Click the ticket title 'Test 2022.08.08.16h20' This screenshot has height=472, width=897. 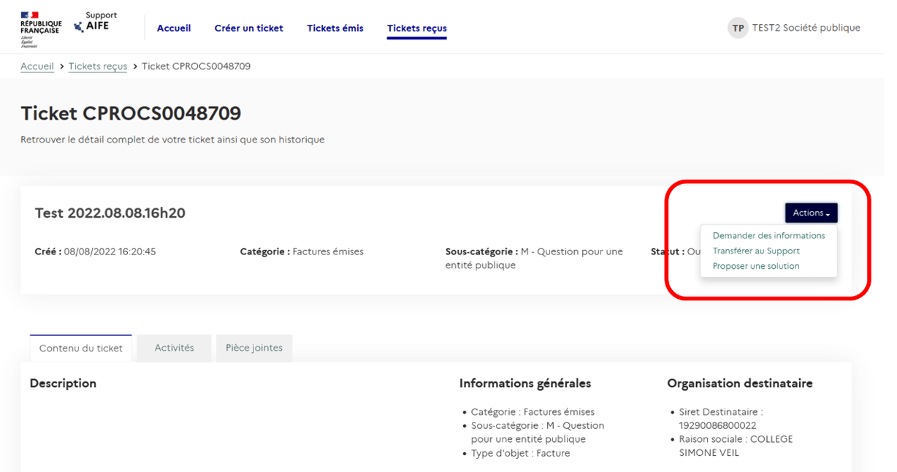(111, 213)
